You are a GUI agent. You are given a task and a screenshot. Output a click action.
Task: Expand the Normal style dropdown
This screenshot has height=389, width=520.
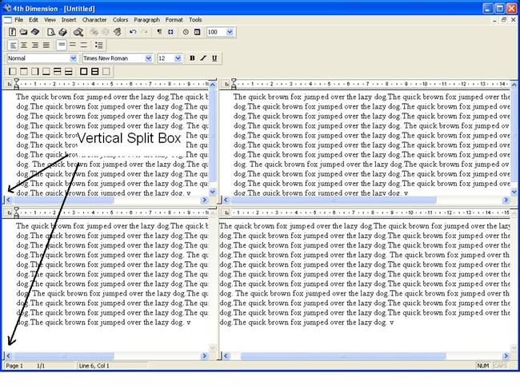(74, 58)
